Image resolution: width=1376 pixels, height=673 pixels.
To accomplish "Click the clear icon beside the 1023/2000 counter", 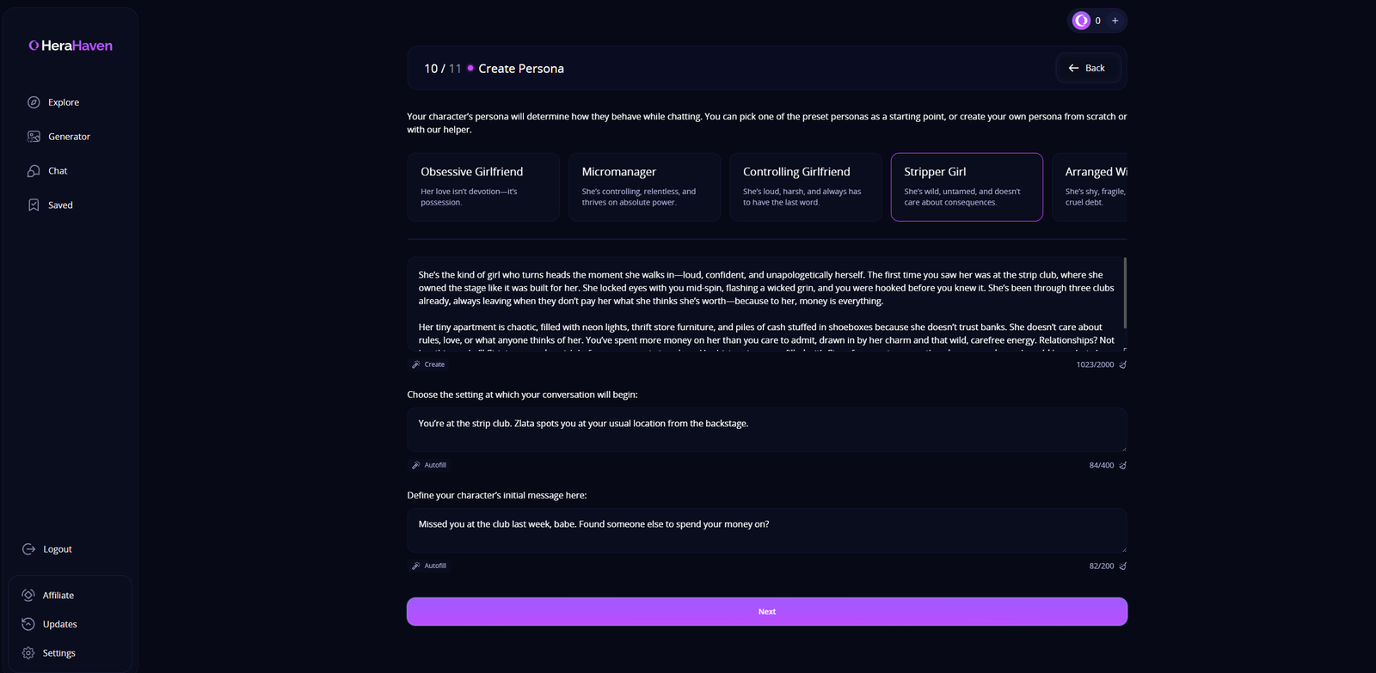I will point(1122,364).
